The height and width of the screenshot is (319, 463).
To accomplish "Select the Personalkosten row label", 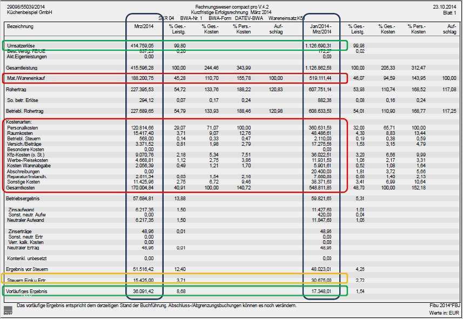I will pyautogui.click(x=24, y=126).
